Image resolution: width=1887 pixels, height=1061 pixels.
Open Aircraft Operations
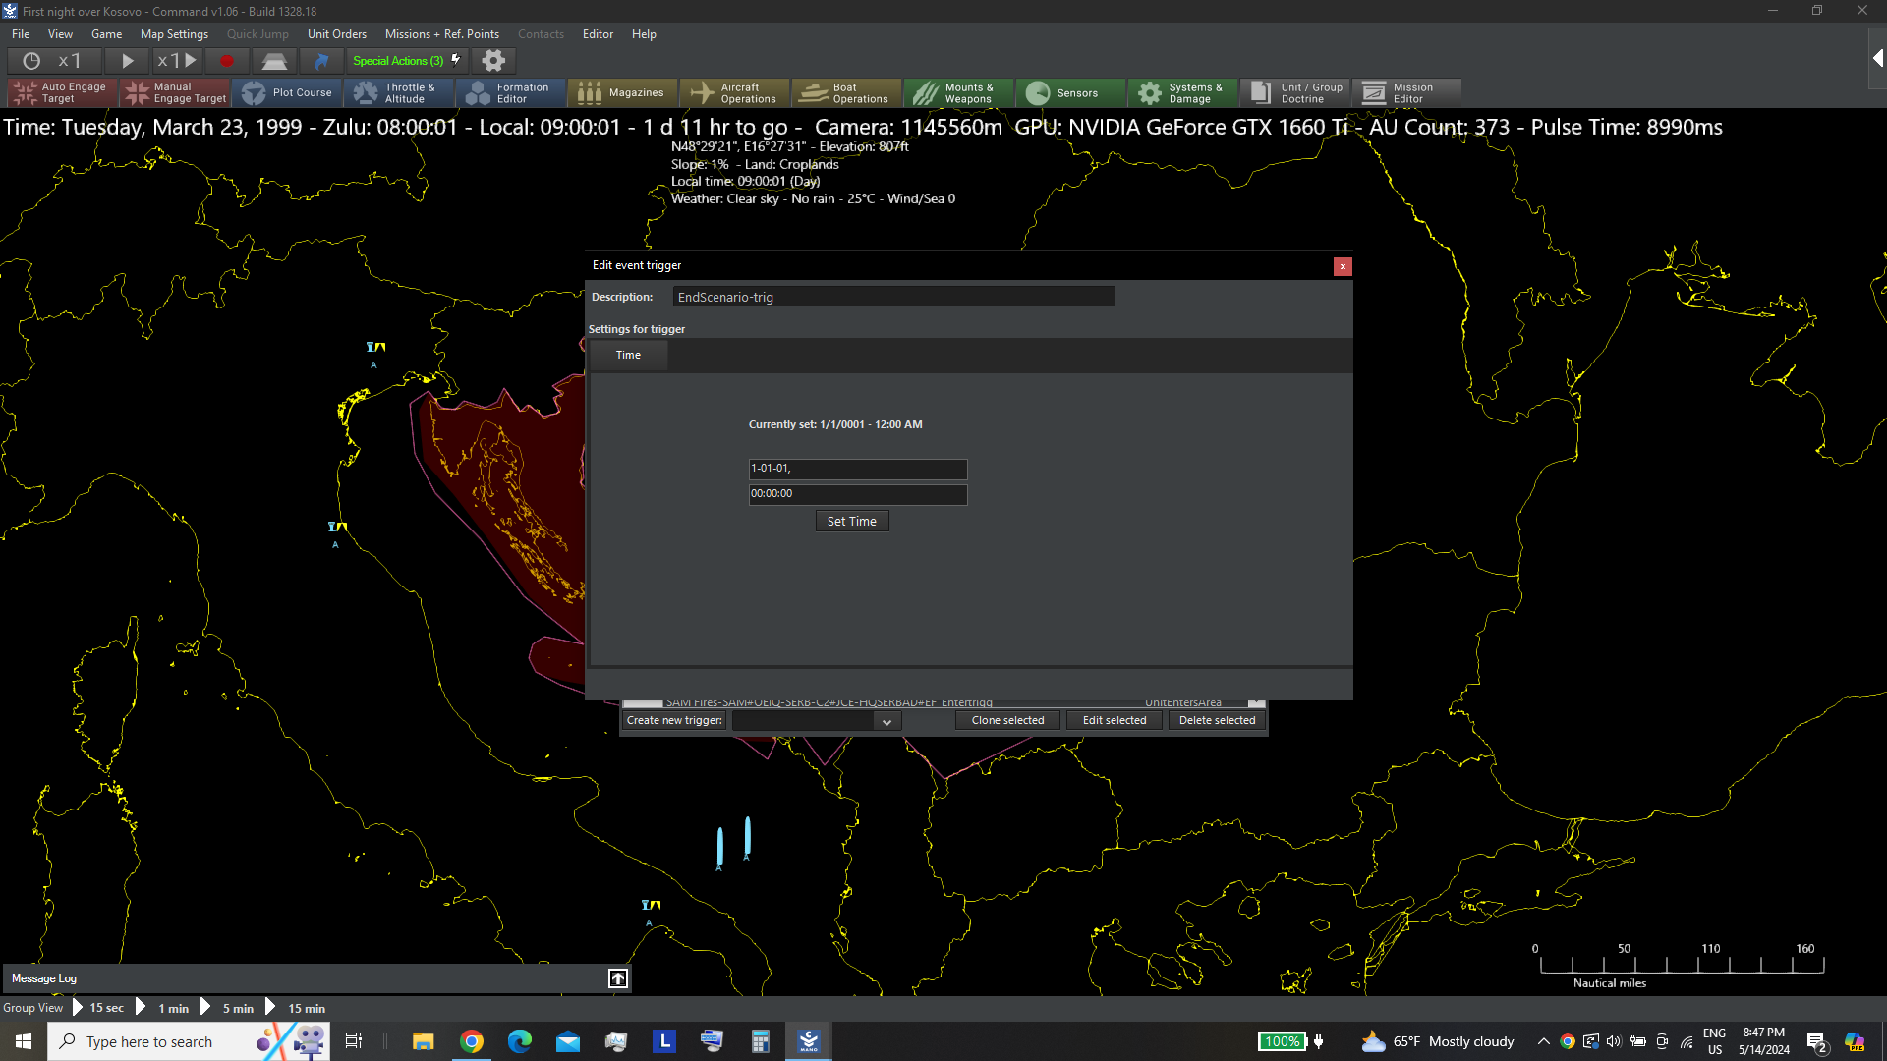[x=734, y=93]
